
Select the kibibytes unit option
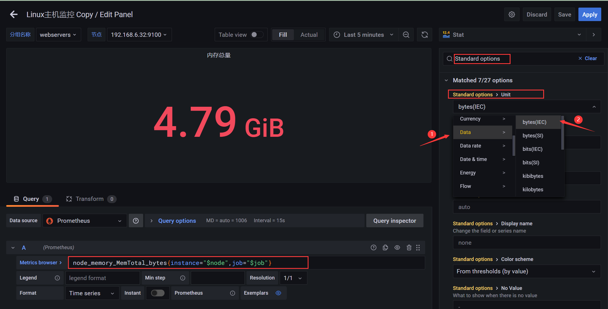538,176
